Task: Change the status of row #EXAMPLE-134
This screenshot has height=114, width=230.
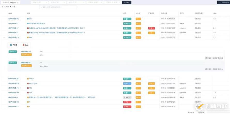Action: [127, 37]
